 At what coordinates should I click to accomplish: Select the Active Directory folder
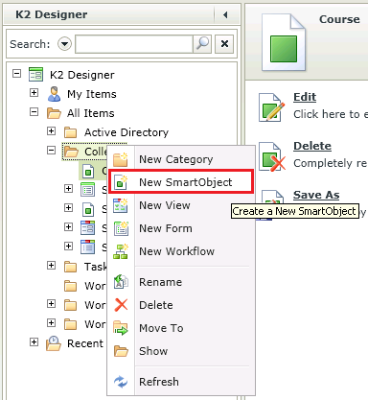tap(126, 132)
